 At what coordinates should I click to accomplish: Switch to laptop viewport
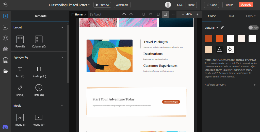[x=165, y=14]
